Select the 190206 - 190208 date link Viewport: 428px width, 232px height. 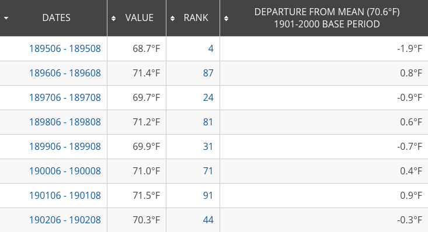(65, 220)
